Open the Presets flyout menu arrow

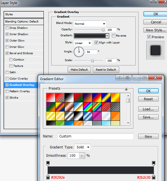126,89
